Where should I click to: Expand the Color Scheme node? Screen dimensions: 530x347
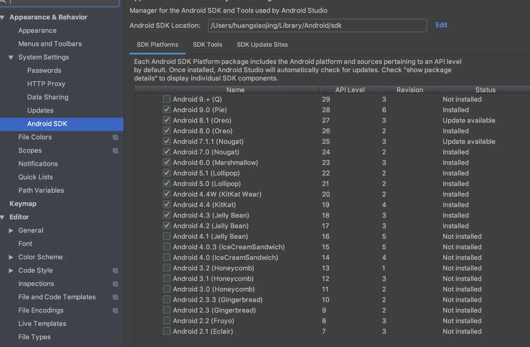[x=11, y=257]
